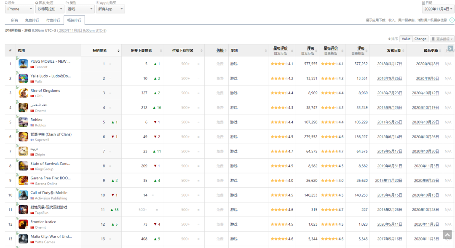Open the Onemt row 4 game icon
455x248 pixels.
coord(23,108)
